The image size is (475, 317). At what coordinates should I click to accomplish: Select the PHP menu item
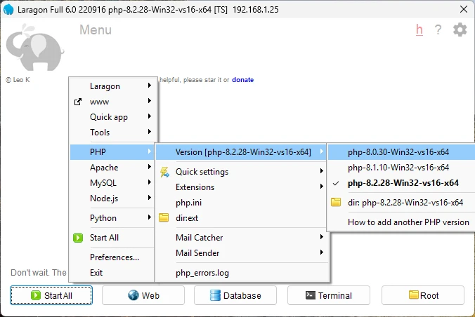tap(112, 152)
